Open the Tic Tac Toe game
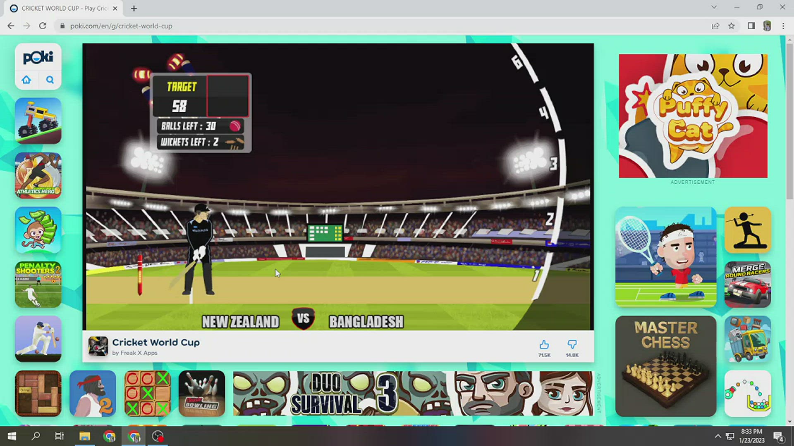Image resolution: width=794 pixels, height=446 pixels. pyautogui.click(x=147, y=393)
